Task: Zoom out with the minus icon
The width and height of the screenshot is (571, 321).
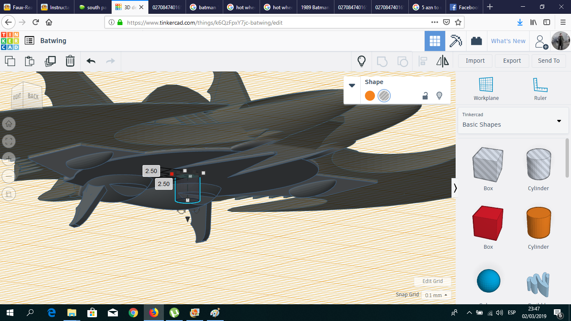Action: (x=9, y=176)
